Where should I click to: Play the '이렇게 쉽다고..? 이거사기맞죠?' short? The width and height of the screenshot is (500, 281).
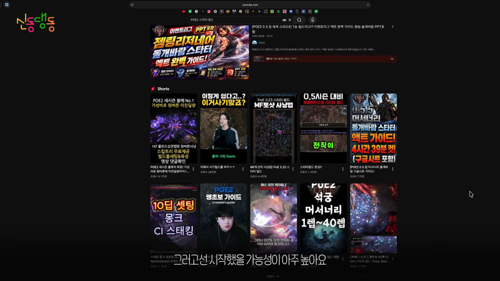click(x=224, y=129)
